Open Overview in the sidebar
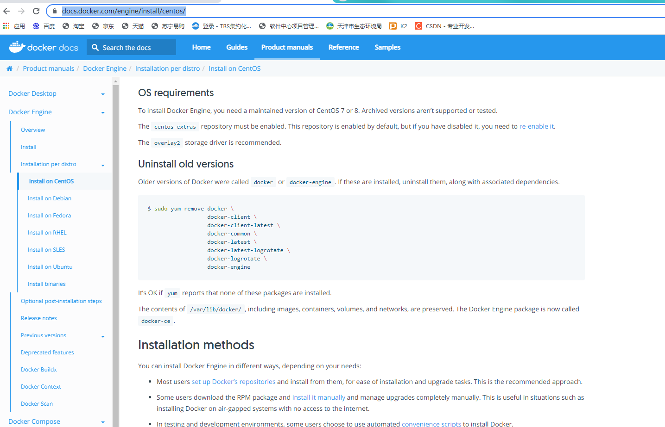Viewport: 665px width, 427px height. [33, 130]
